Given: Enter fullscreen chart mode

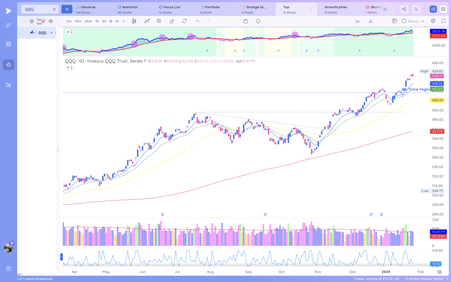Looking at the screenshot, I should tap(444, 21).
